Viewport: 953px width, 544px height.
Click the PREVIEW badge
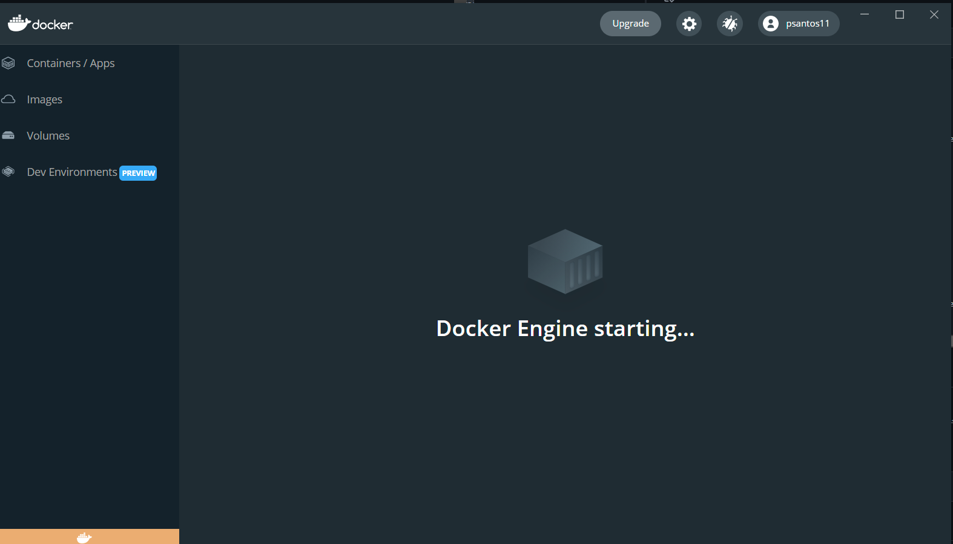(138, 173)
